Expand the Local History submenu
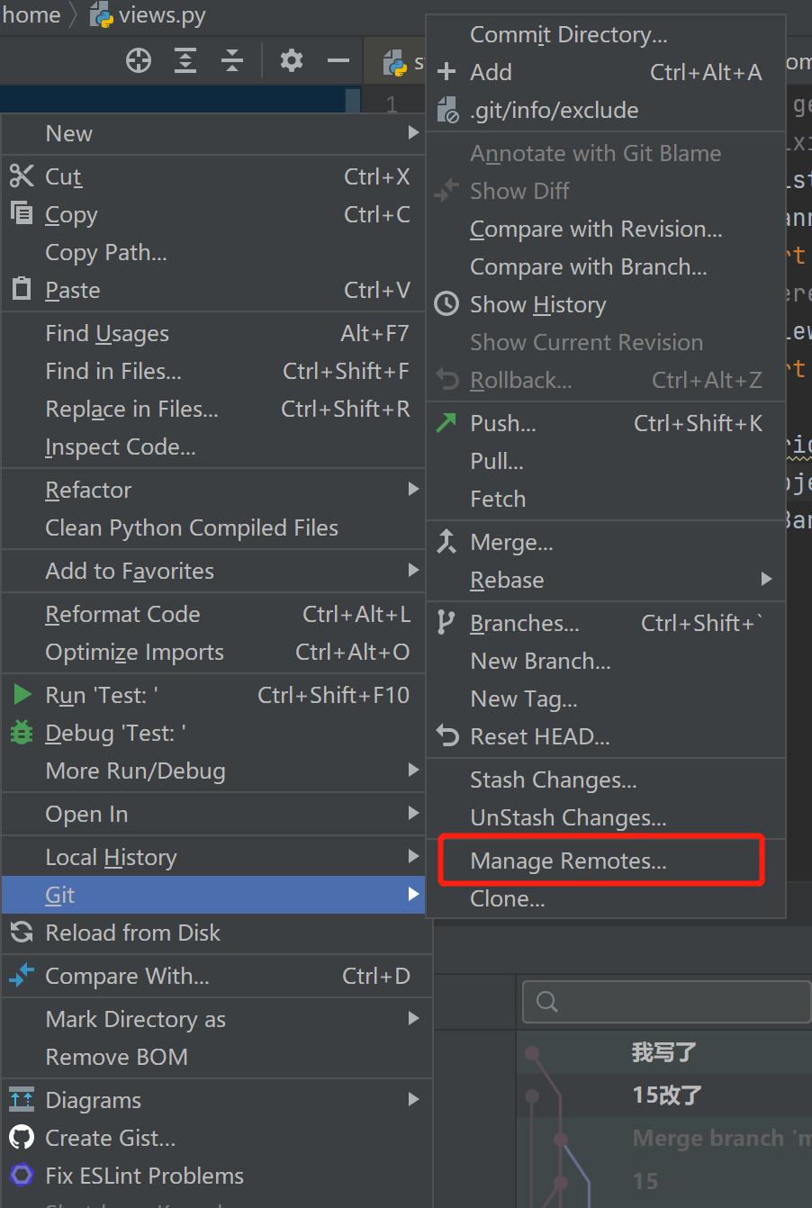 pos(413,857)
